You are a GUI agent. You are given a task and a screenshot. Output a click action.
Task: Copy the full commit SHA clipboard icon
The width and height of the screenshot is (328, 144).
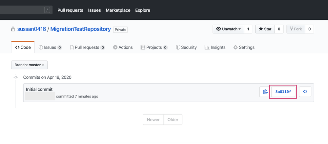point(265,92)
